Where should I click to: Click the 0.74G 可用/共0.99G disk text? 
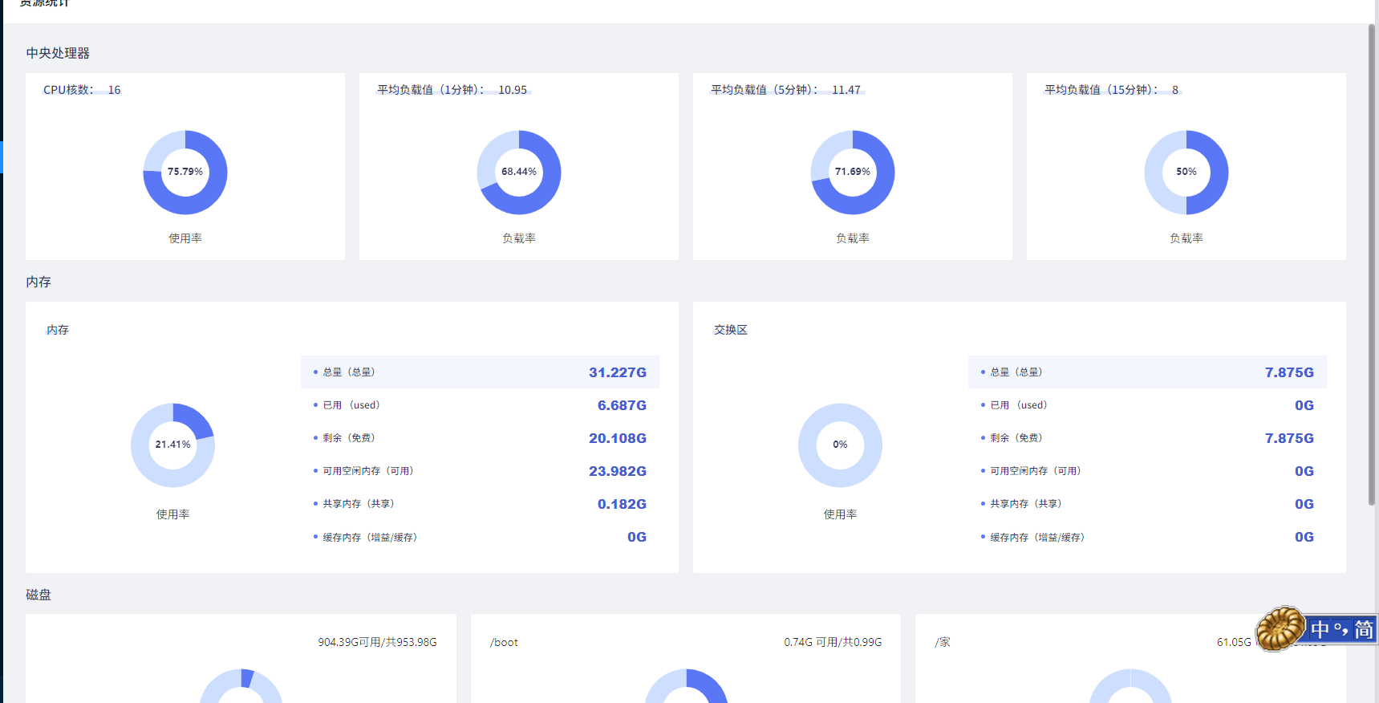point(833,642)
